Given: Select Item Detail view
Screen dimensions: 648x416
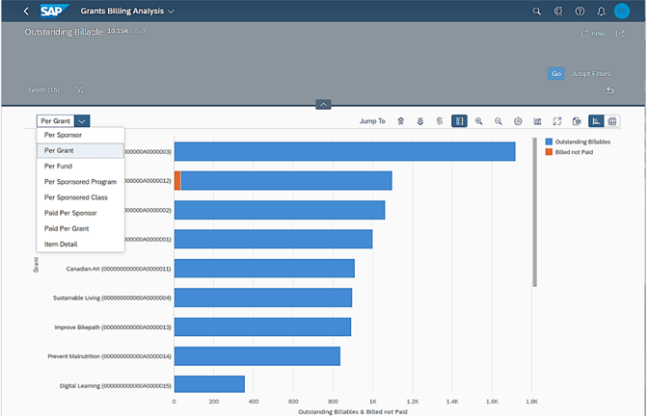Looking at the screenshot, I should (81, 245).
